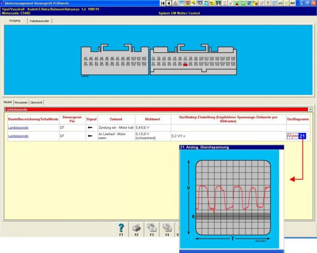Switch to the Kabelbaumseite tab
The image size is (317, 253).
[x=40, y=21]
